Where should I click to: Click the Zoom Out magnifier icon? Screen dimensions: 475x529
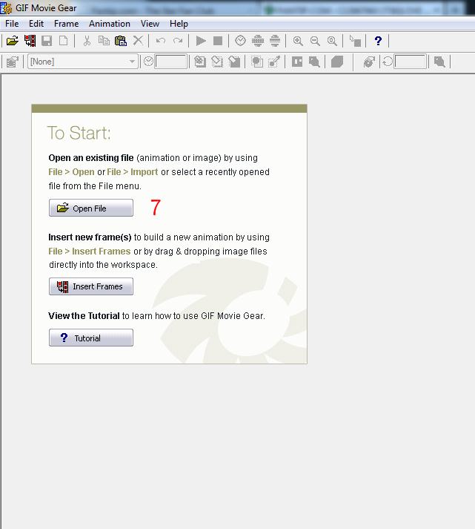pos(315,41)
